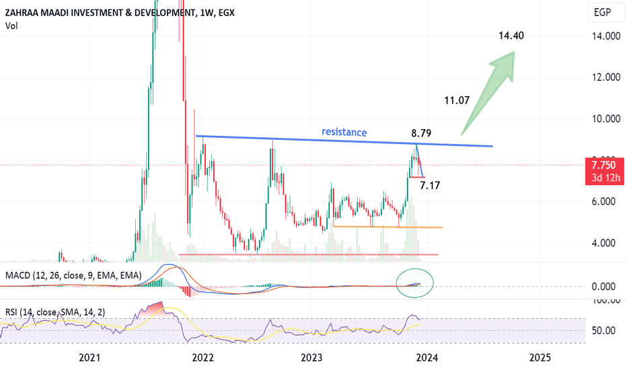627x370 pixels.
Task: Select the MACD (12, 26, close, 9, EMA, EMA) label
Action: (73, 275)
